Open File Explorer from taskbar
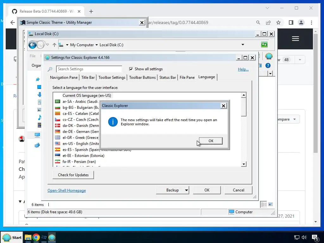Screen dimensions: 324x243 coord(28,237)
